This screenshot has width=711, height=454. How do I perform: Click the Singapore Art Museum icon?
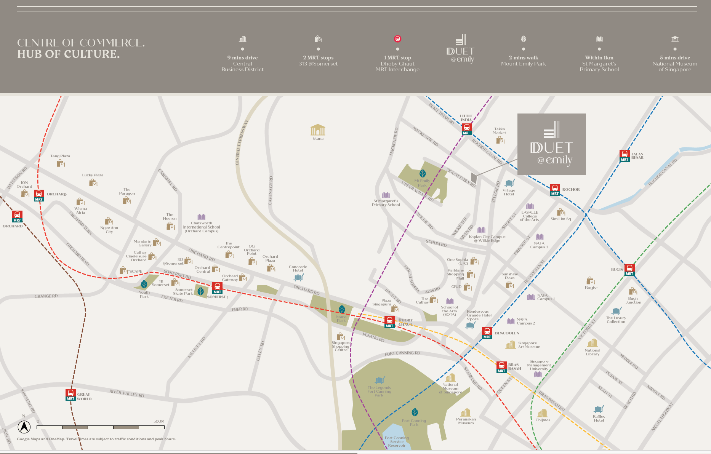(511, 345)
